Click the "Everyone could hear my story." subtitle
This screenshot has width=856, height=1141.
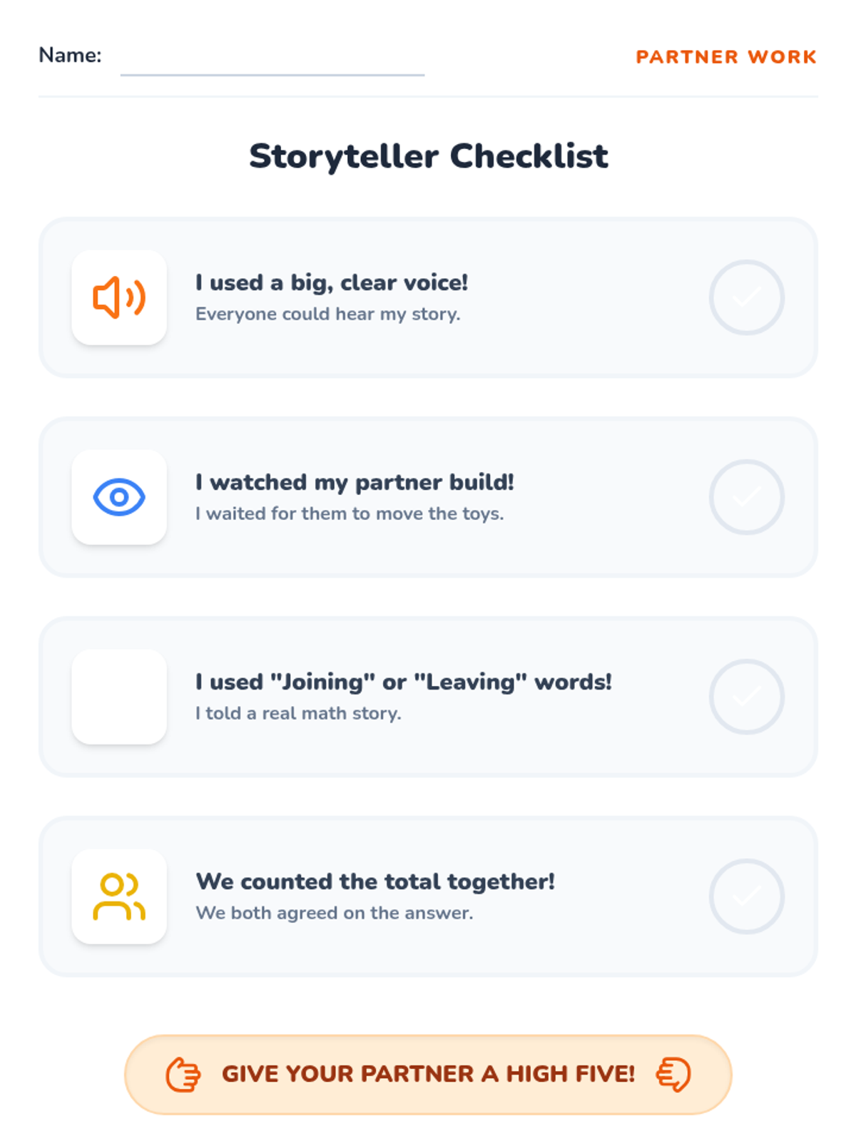tap(327, 314)
